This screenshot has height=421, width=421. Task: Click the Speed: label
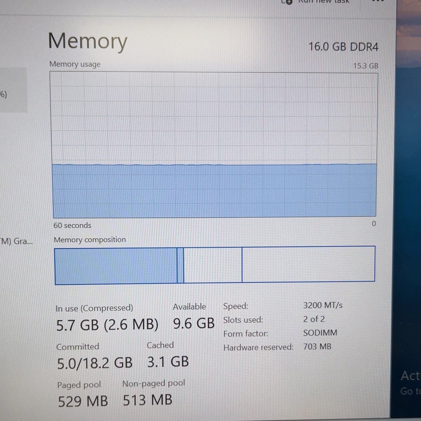[x=235, y=306]
